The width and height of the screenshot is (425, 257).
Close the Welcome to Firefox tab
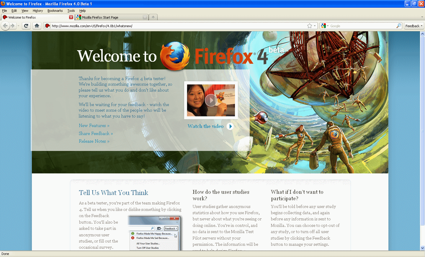click(71, 17)
